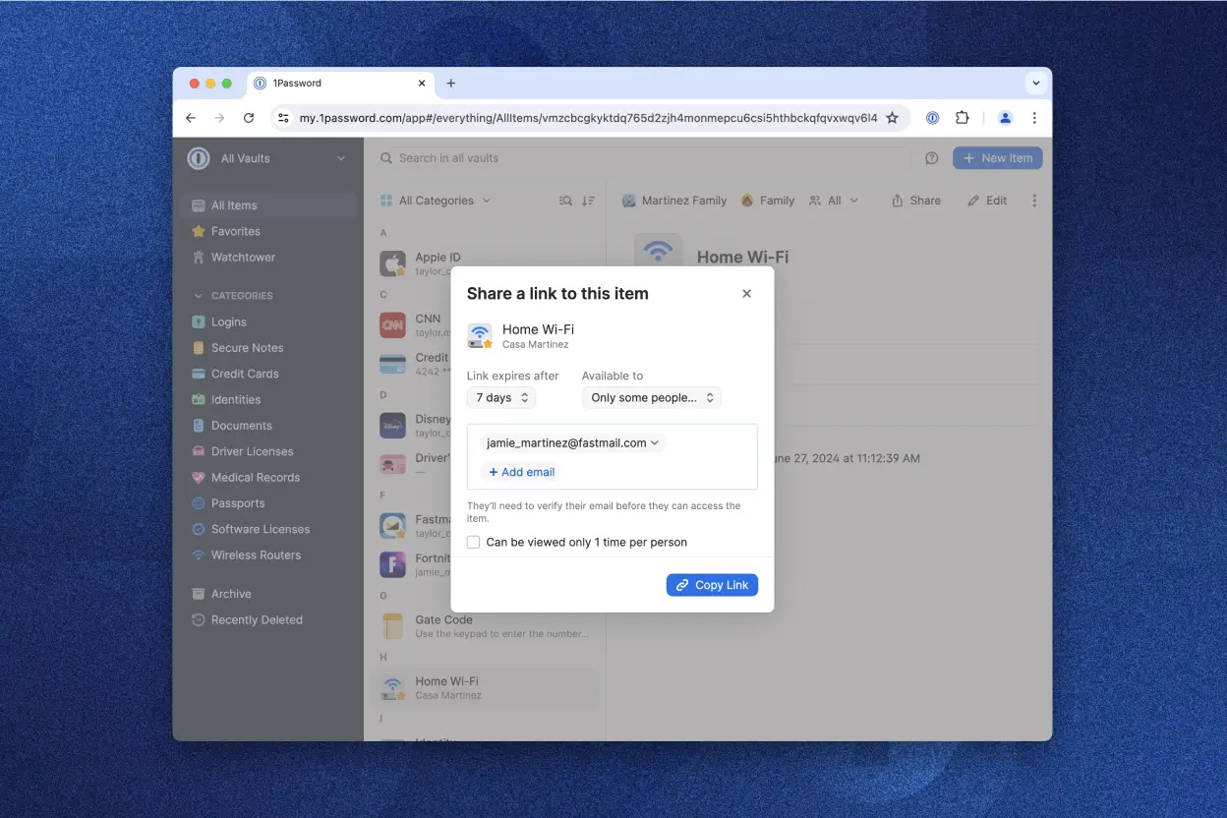The height and width of the screenshot is (818, 1227).
Task: Close the 1Password browser tab
Action: 422,84
